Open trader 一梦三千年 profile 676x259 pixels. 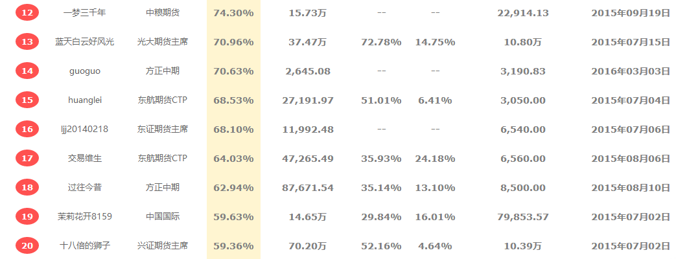pyautogui.click(x=84, y=13)
